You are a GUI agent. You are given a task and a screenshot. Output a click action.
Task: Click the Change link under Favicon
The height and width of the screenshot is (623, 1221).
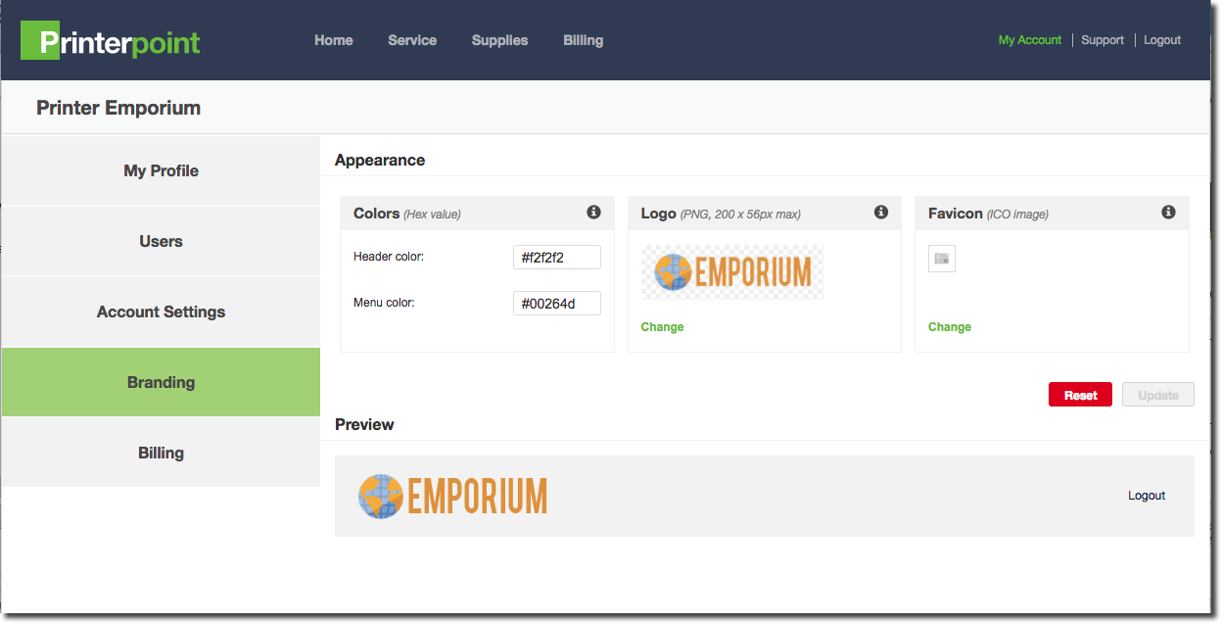(949, 327)
